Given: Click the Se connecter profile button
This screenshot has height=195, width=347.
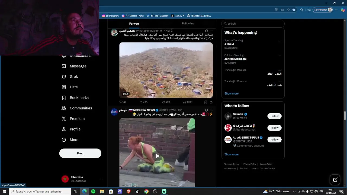Looking at the screenshot, I should 323,10.
